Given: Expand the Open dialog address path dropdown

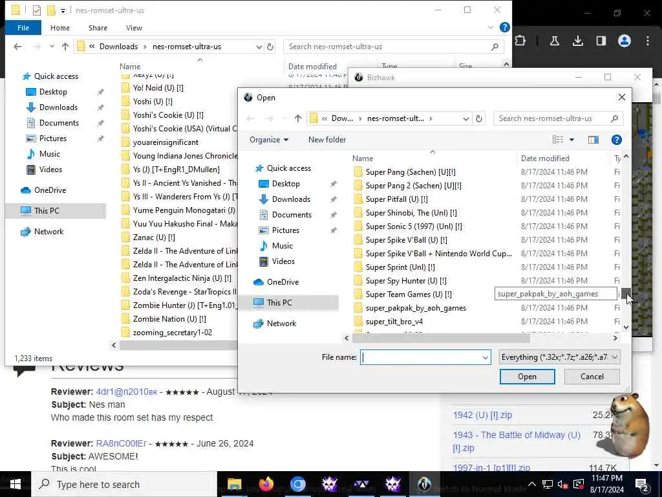Looking at the screenshot, I should click(465, 119).
